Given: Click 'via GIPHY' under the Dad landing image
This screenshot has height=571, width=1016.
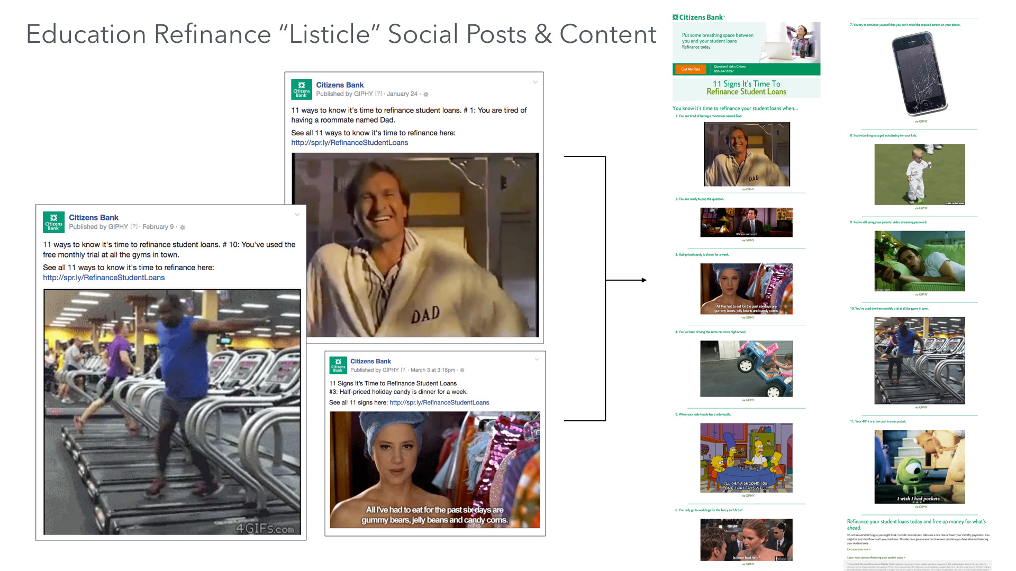Looking at the screenshot, I should coord(748,189).
